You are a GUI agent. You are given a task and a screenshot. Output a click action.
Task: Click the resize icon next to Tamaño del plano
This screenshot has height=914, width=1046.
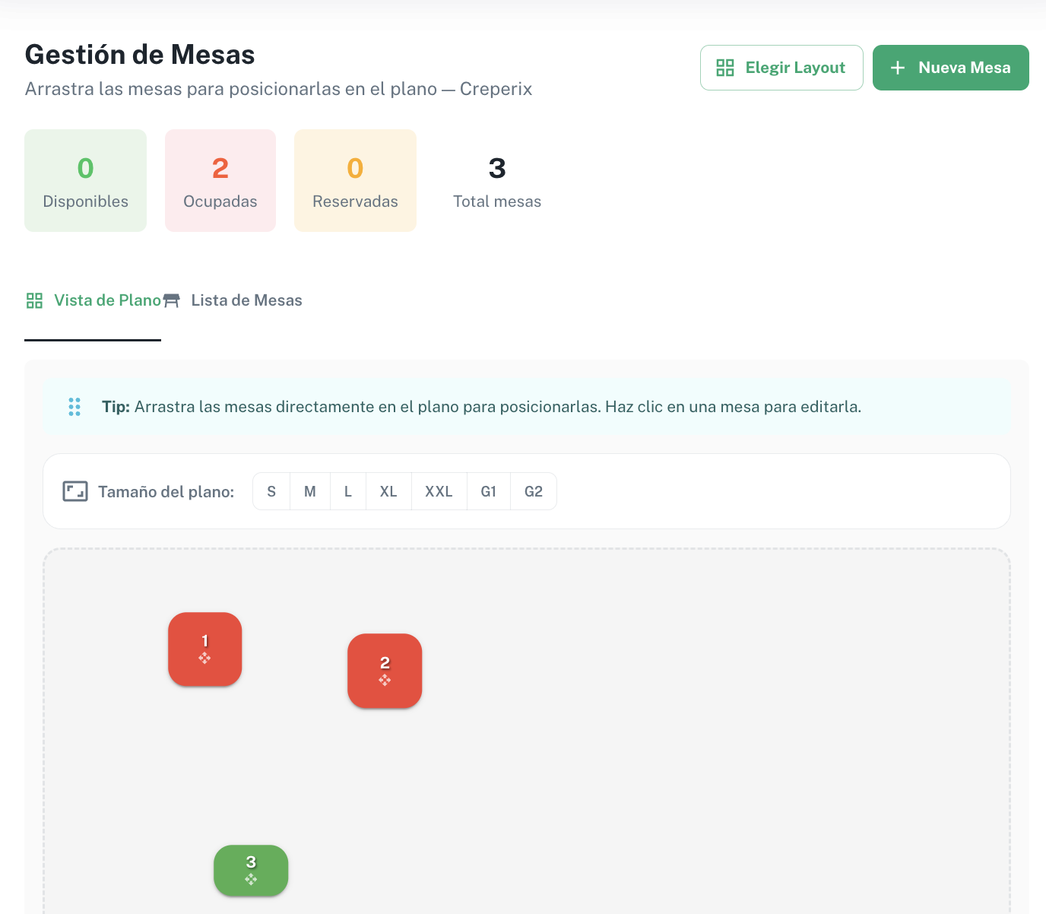[76, 491]
